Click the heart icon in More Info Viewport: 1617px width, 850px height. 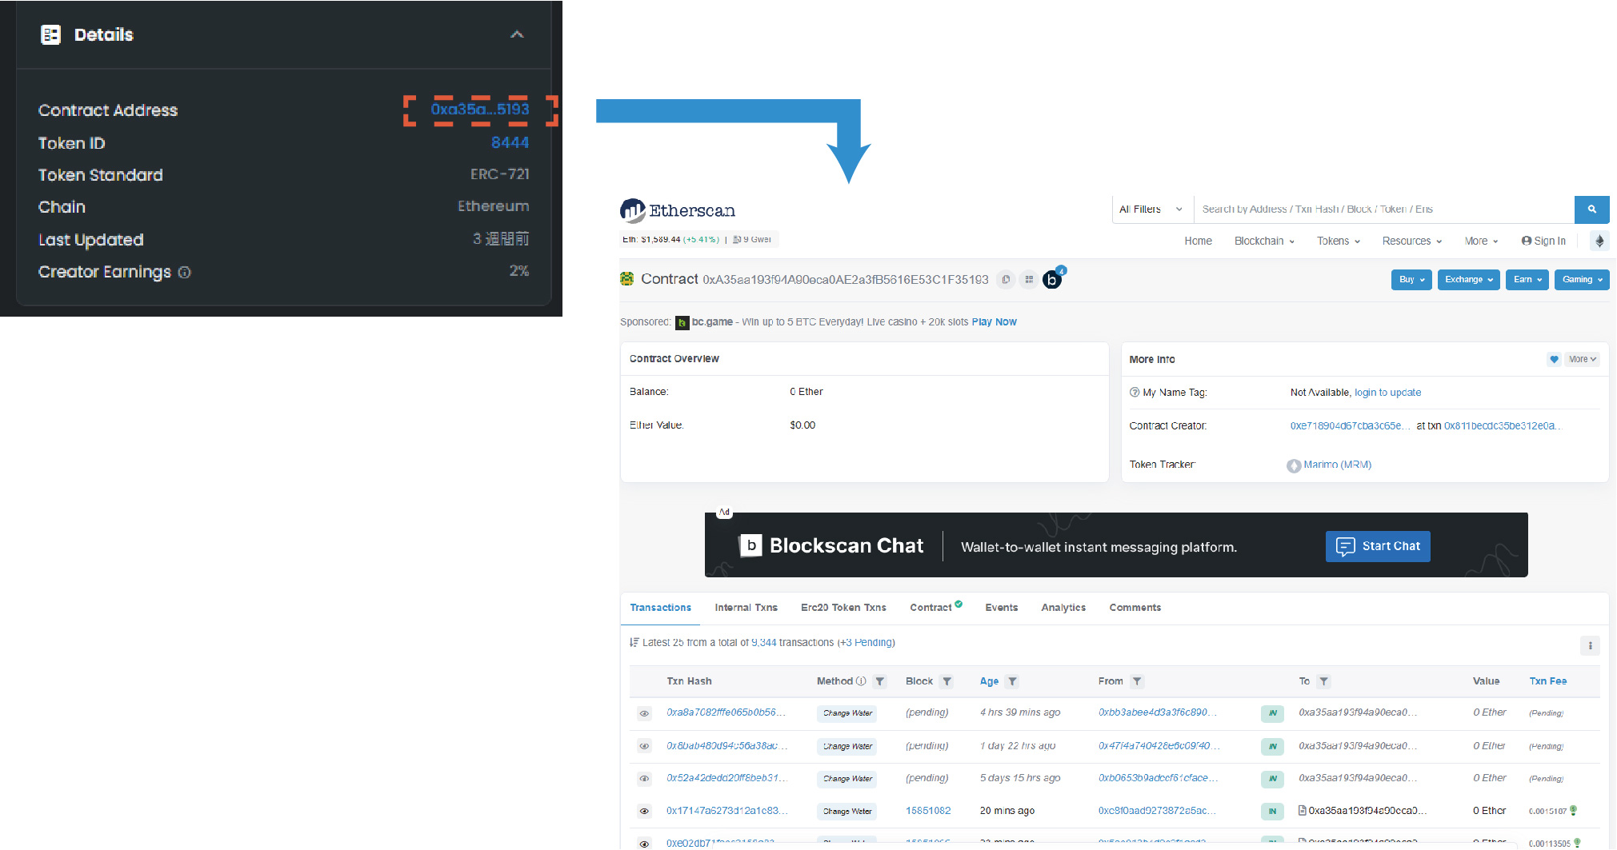(x=1554, y=360)
